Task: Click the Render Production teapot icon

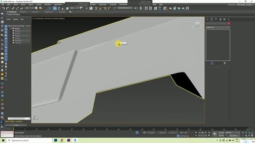Action: click(x=183, y=8)
